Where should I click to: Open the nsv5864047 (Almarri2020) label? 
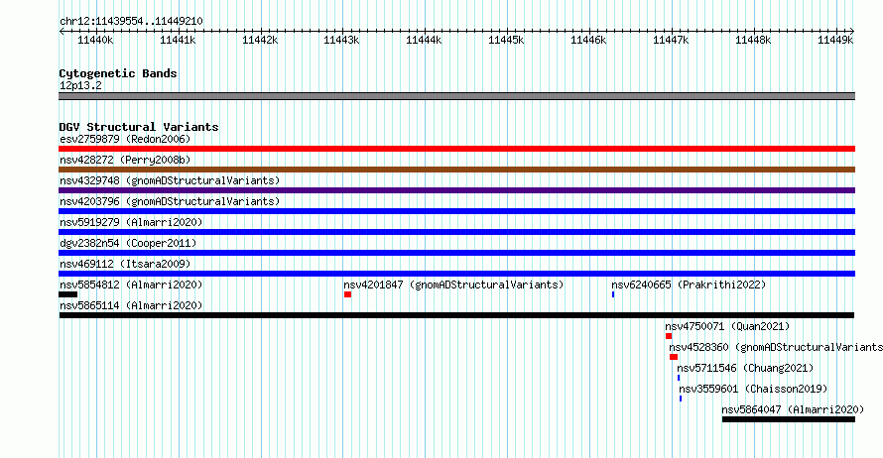793,409
